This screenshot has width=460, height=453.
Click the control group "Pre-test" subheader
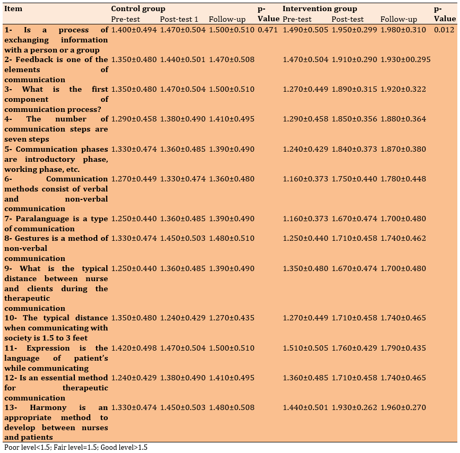click(x=125, y=20)
